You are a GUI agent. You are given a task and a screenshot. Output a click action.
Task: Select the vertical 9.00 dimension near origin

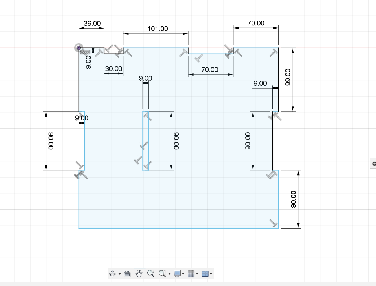(88, 62)
